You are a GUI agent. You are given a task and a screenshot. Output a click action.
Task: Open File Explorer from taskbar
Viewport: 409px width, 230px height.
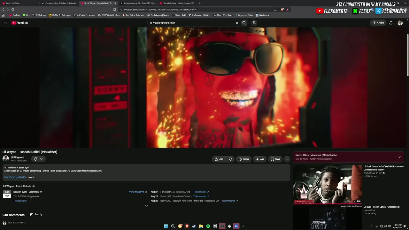click(201, 226)
